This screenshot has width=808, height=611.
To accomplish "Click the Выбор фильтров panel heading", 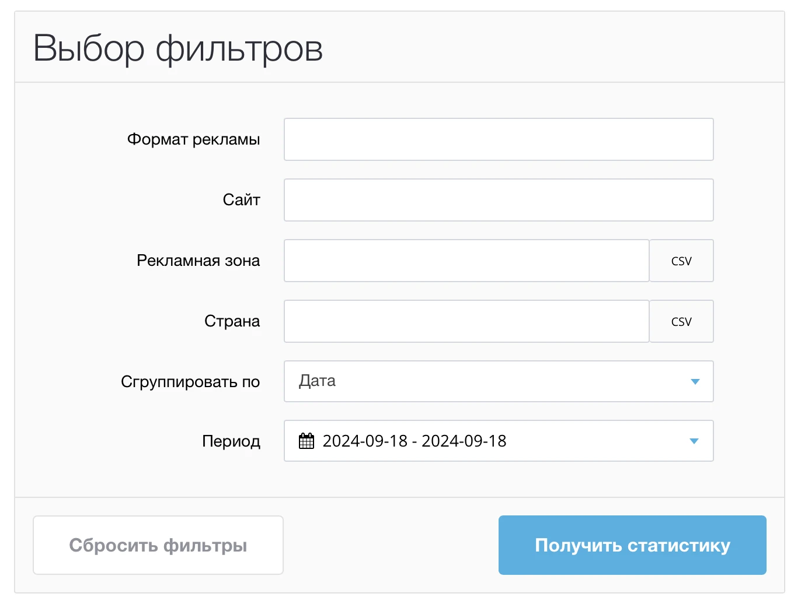I will tap(178, 48).
